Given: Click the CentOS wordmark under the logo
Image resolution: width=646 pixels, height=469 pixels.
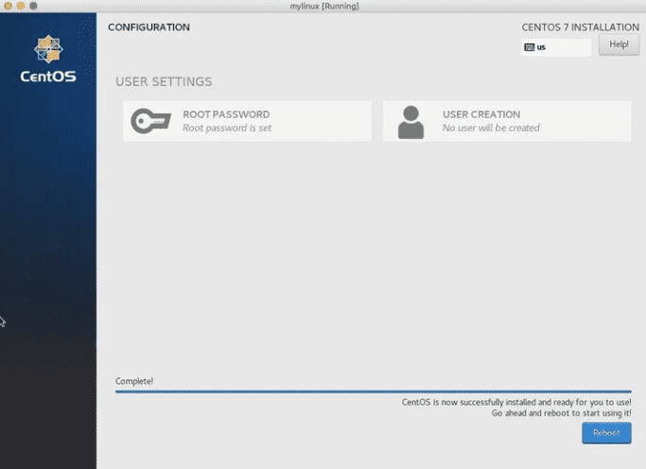Looking at the screenshot, I should tap(48, 77).
